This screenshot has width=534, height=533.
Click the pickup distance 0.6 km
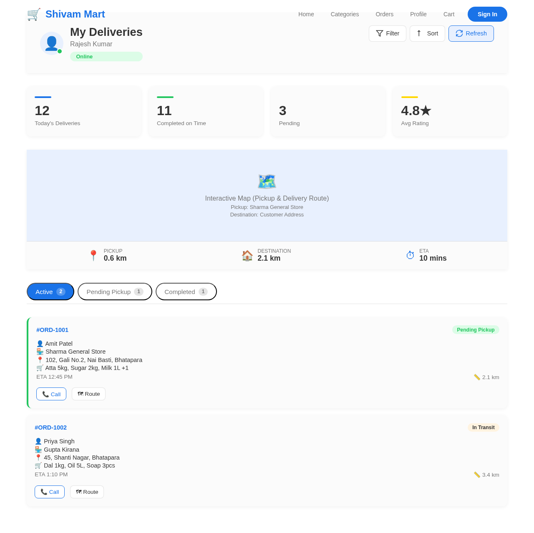(115, 258)
